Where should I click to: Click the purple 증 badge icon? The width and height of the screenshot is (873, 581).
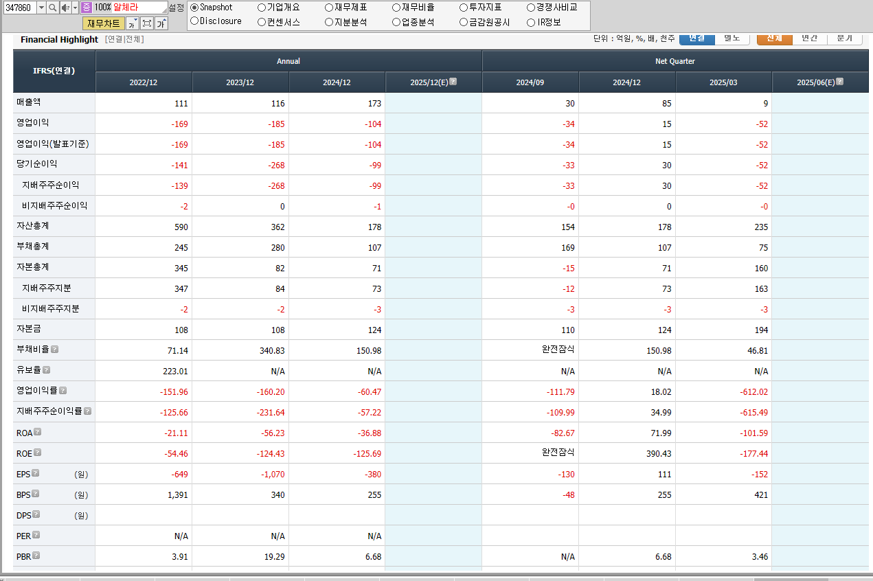[86, 8]
